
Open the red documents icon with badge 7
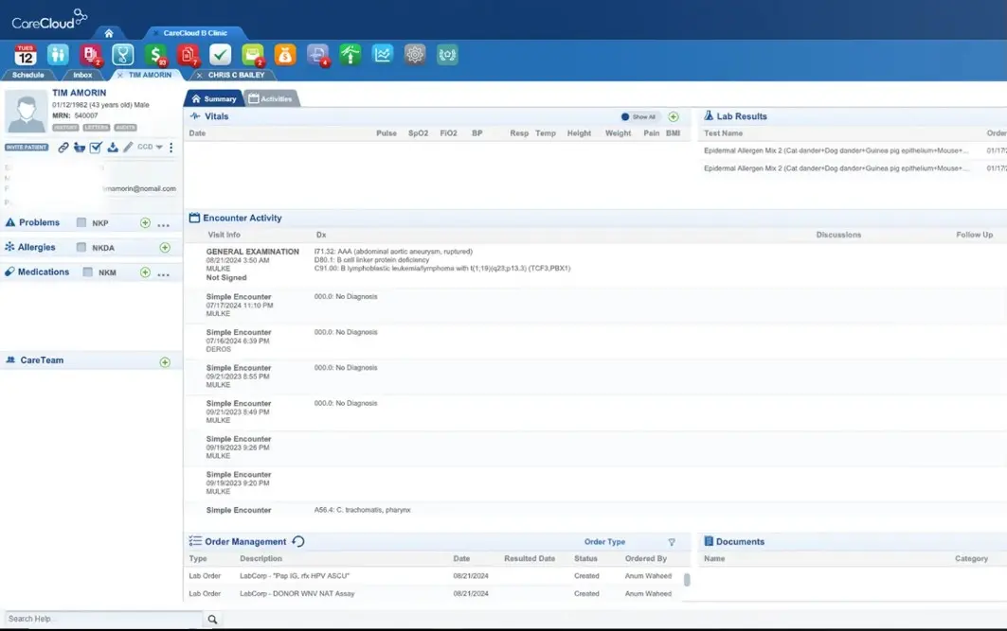point(187,54)
